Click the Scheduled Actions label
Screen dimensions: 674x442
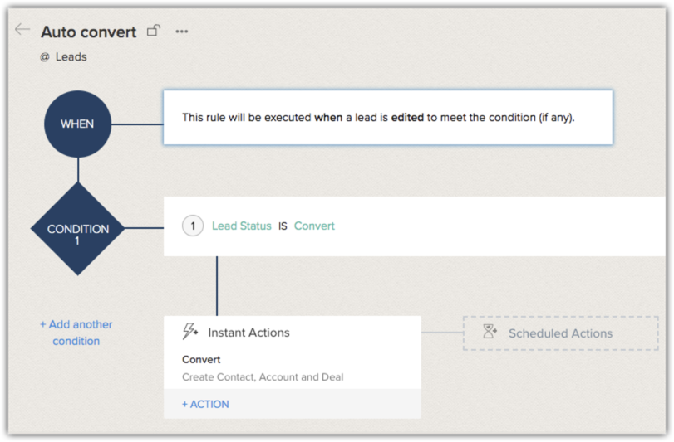(x=560, y=333)
